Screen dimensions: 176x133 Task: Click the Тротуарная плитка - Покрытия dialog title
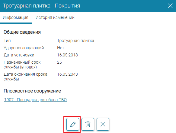41,6
